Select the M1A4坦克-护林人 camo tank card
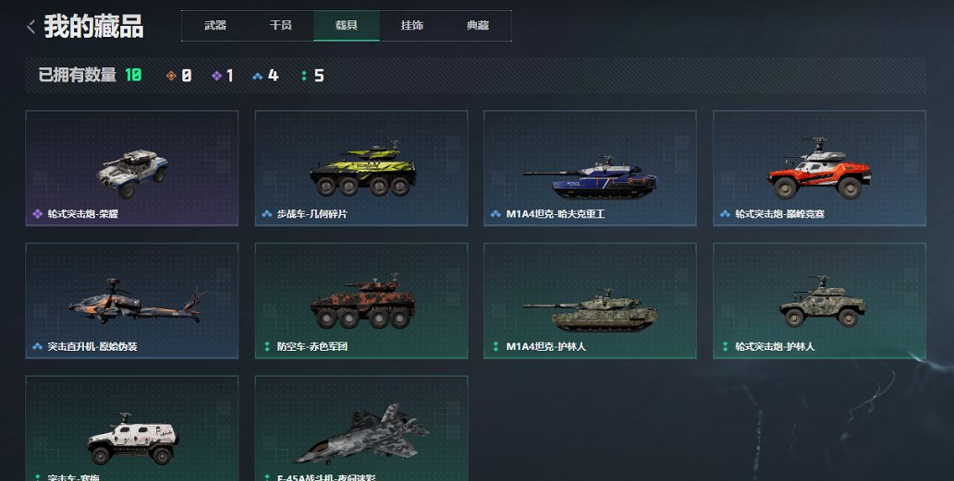 click(590, 301)
